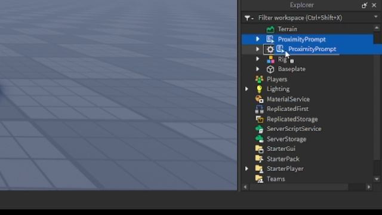Click the Players service icon
This screenshot has width=382, height=215.
259,79
